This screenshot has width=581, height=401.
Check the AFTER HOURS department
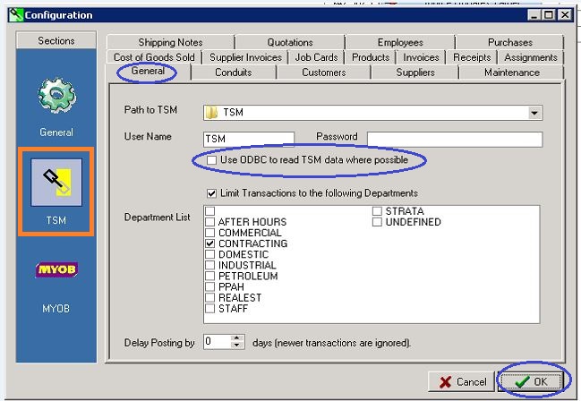pos(210,222)
